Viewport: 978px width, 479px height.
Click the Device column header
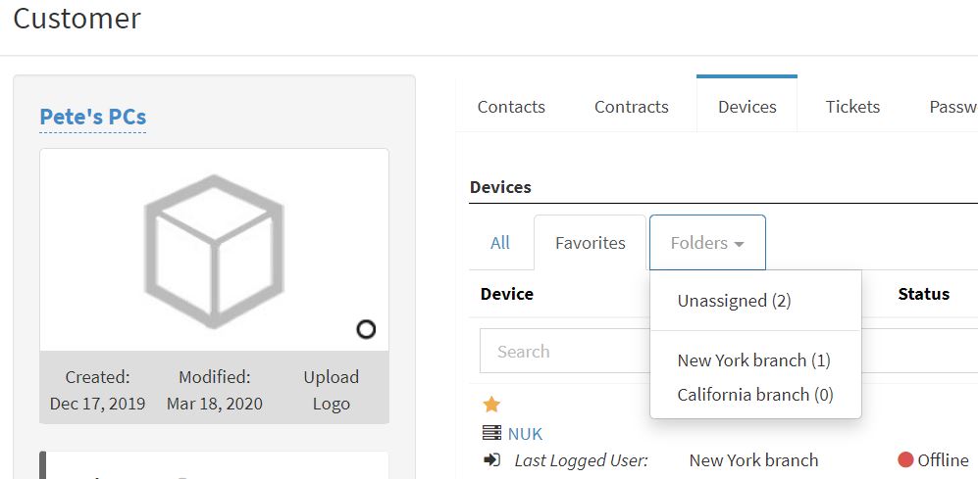point(506,294)
